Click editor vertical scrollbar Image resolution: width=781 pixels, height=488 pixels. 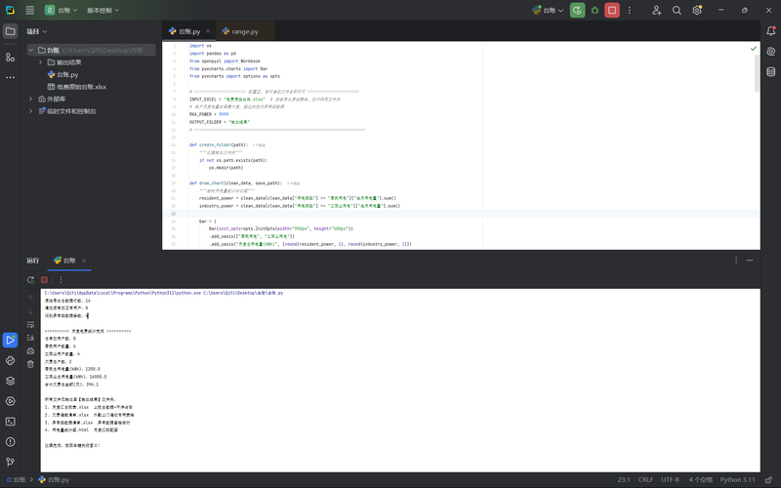point(758,73)
